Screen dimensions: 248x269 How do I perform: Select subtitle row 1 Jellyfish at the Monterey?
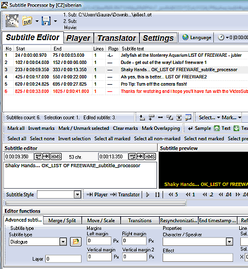(x=126, y=55)
